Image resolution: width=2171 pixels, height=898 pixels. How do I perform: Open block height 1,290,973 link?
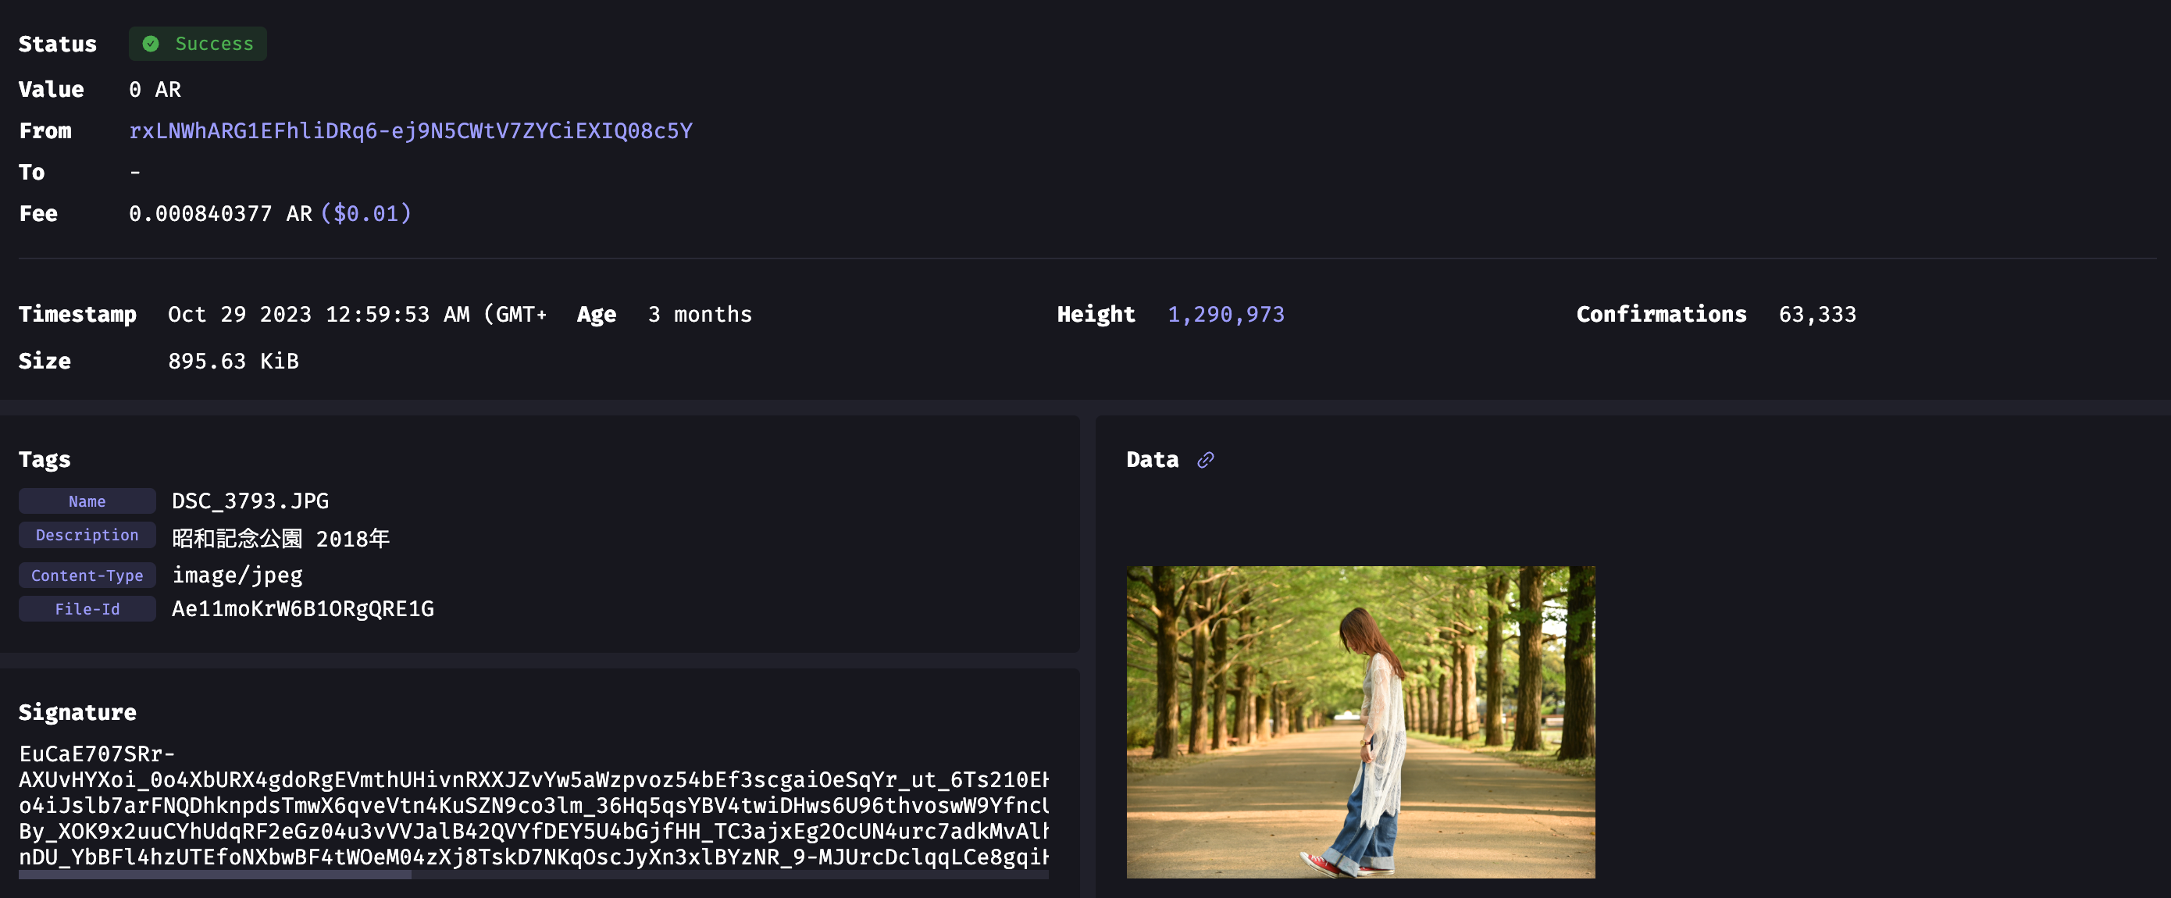[x=1225, y=314]
